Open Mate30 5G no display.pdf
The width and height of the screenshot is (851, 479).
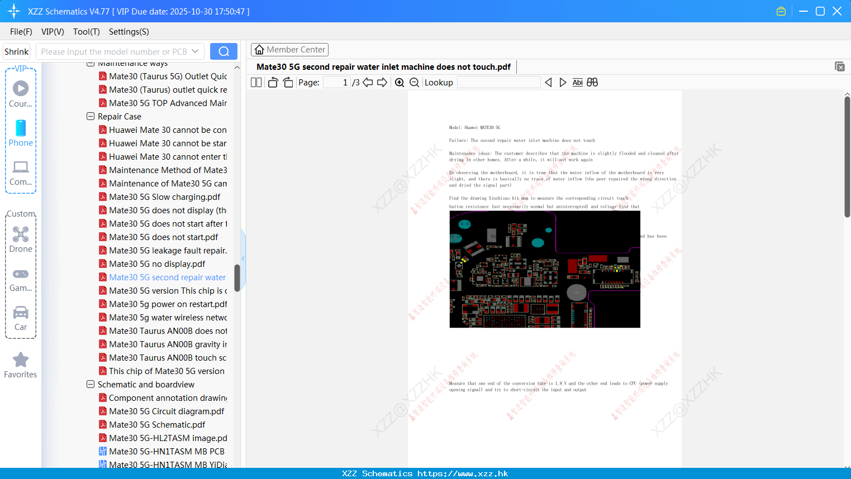click(157, 264)
